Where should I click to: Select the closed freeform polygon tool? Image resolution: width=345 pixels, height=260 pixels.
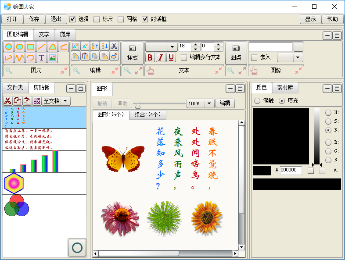(9, 57)
